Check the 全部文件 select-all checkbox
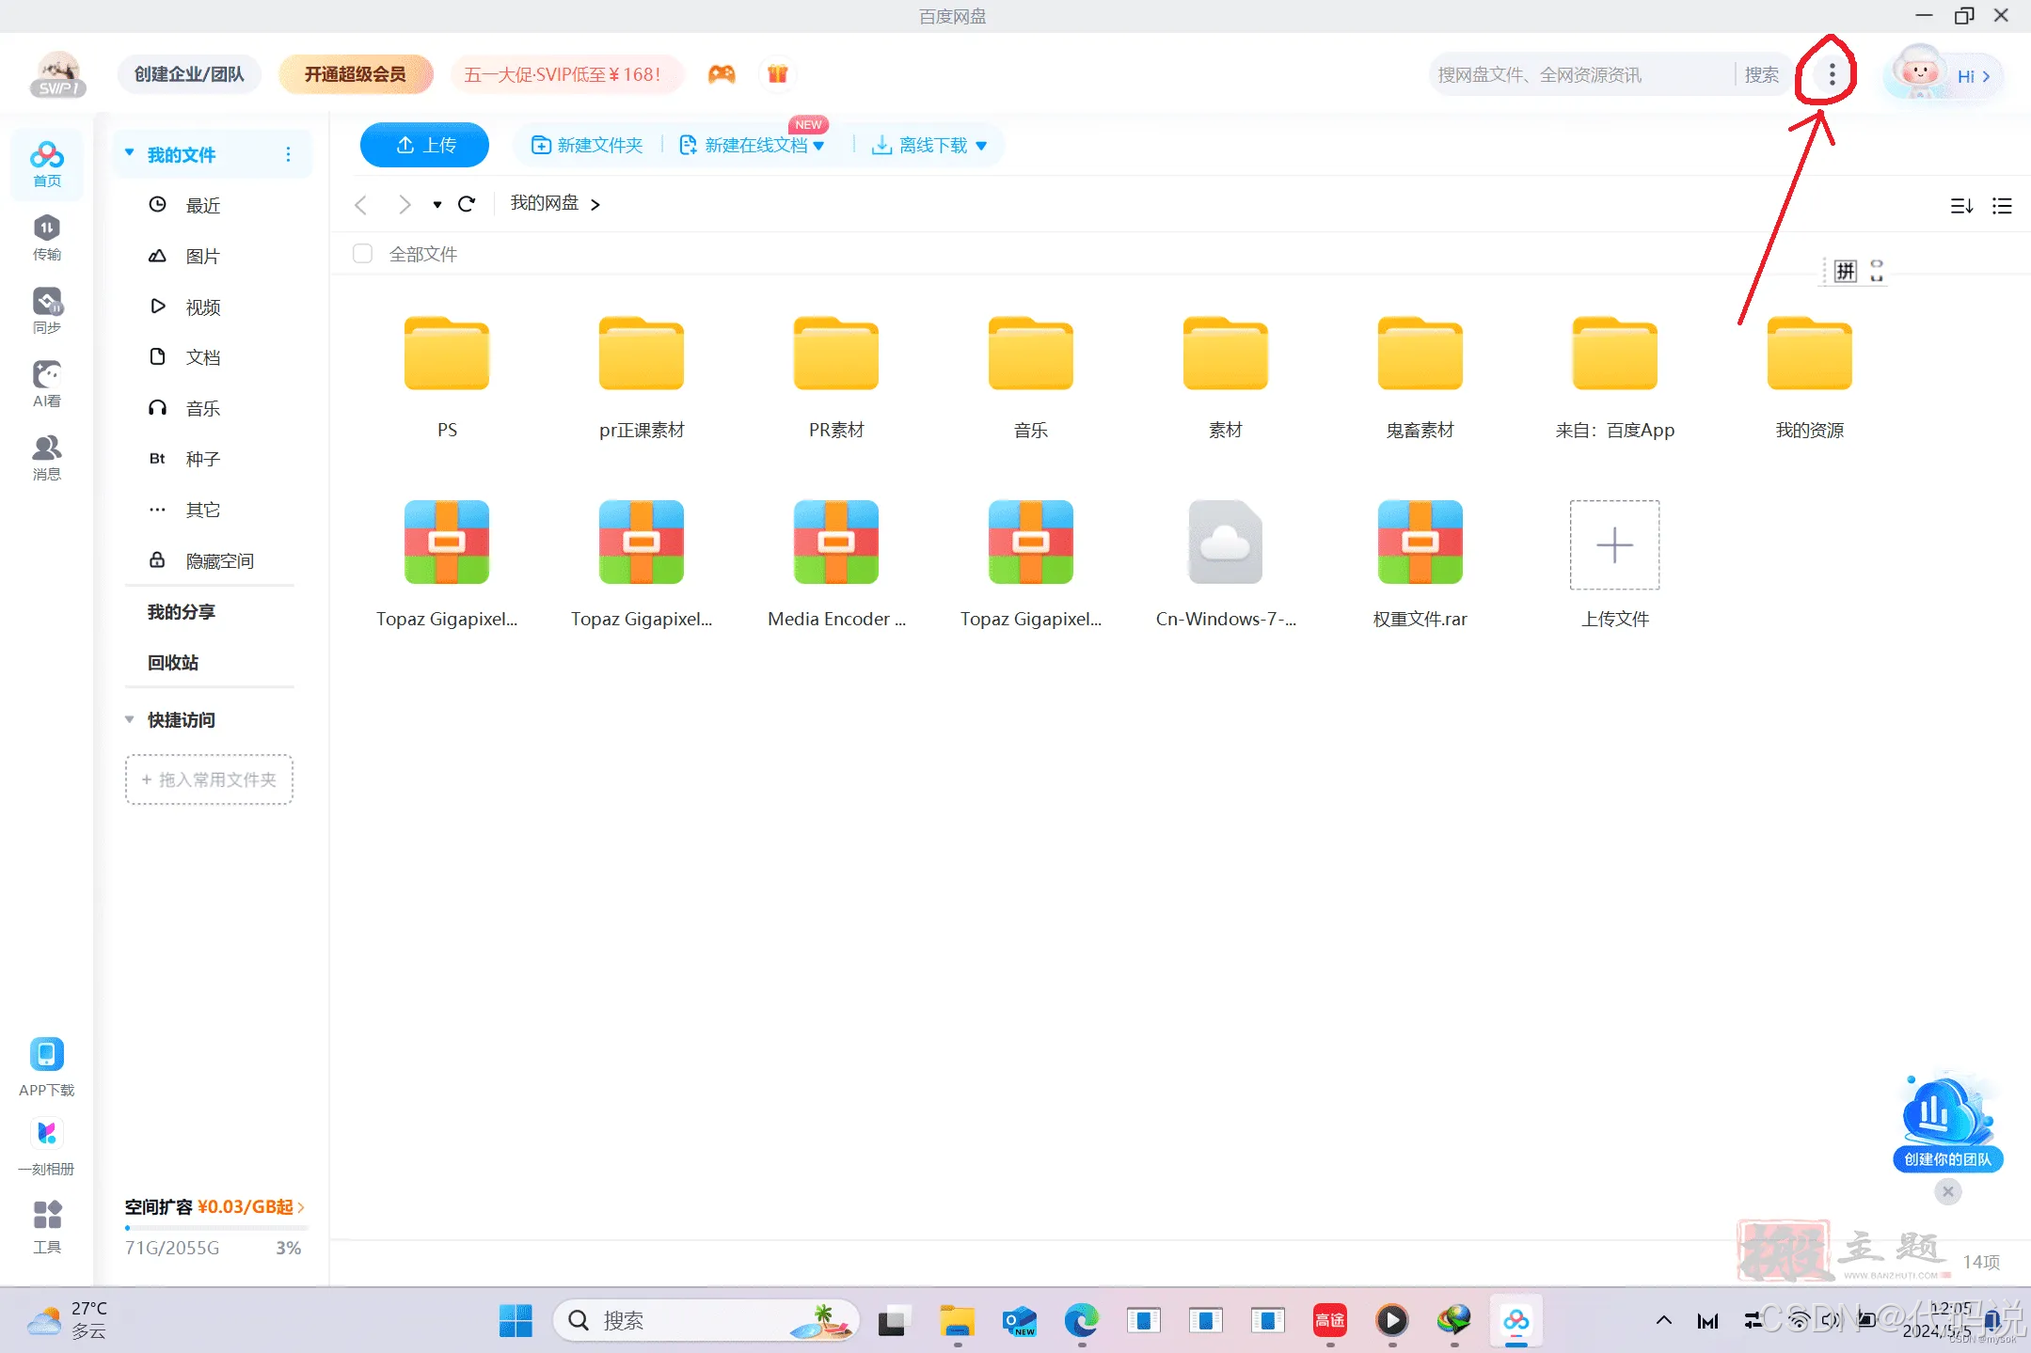The height and width of the screenshot is (1353, 2031). [x=362, y=254]
